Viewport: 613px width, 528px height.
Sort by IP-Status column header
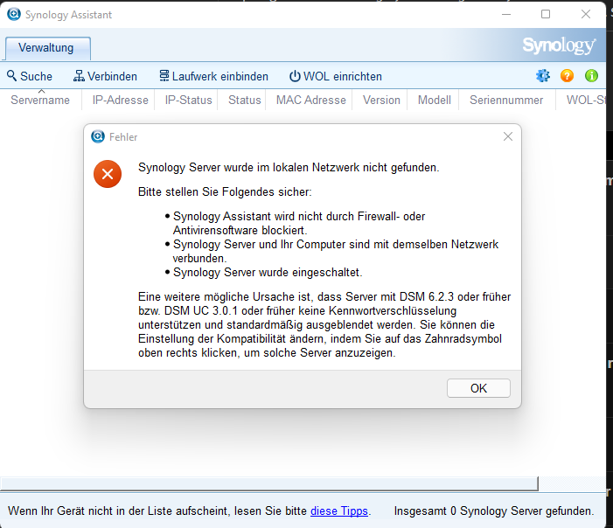pos(188,100)
